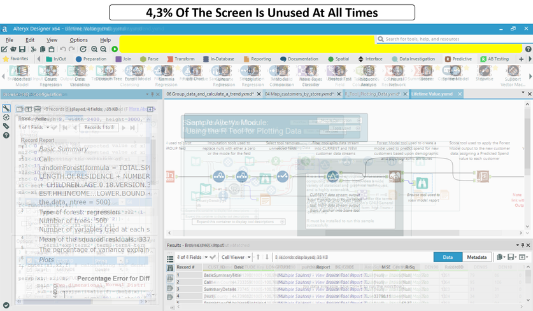This screenshot has height=311, width=533.
Task: Pick the Support Vector Machine tool
Action: coord(513,76)
